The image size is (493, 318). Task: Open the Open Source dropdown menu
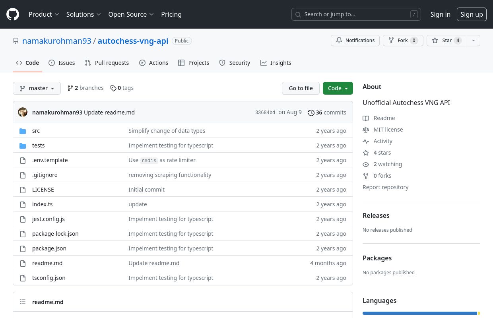point(131,14)
